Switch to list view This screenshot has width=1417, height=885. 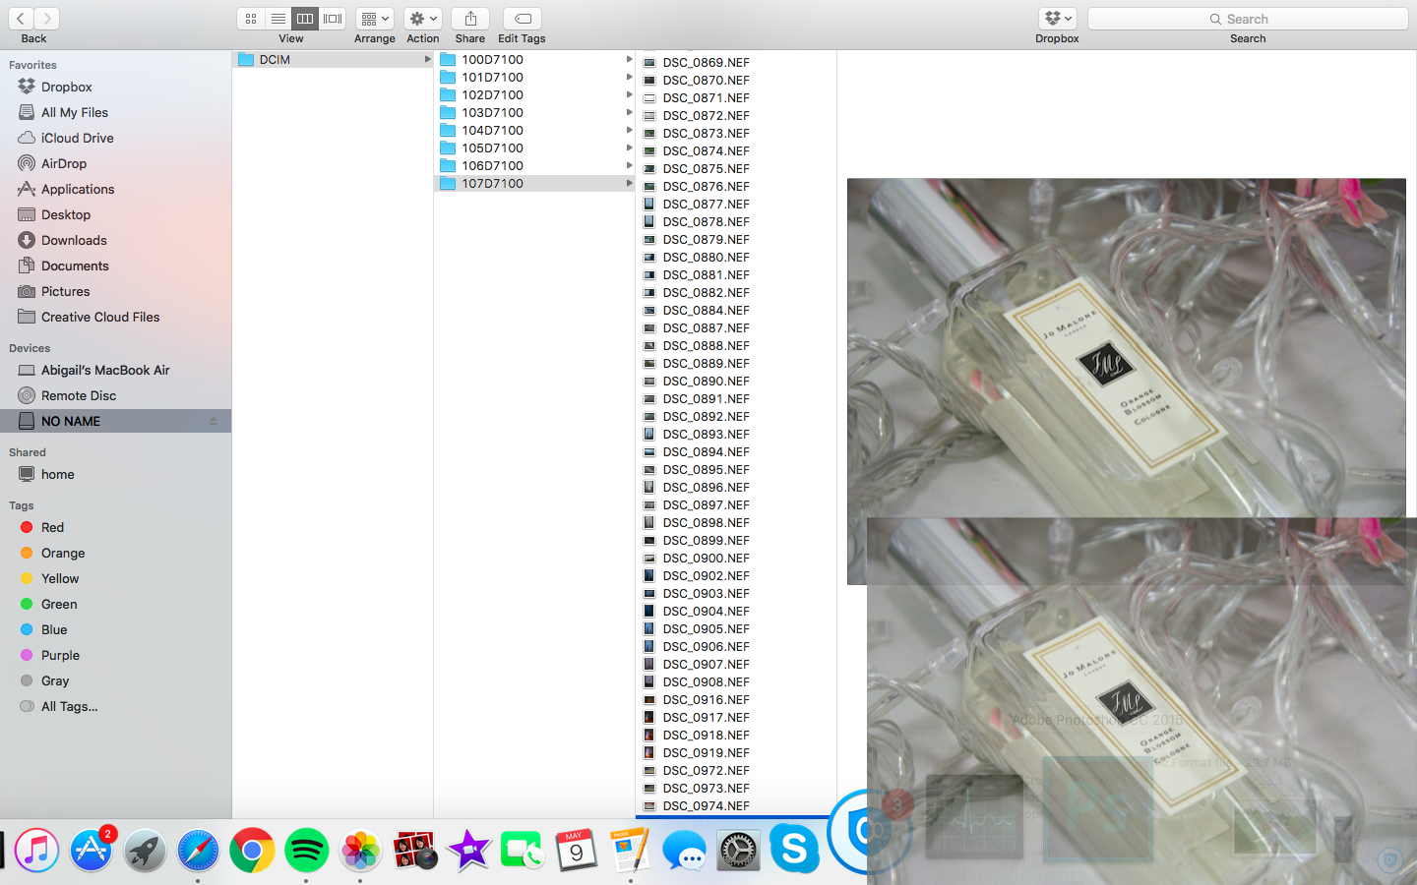278,19
